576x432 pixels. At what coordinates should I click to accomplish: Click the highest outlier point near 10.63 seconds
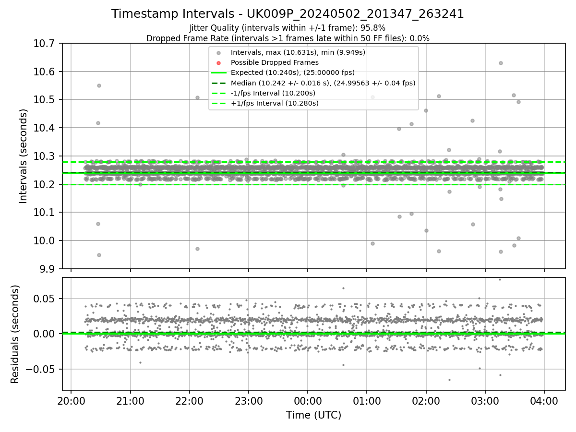501,63
